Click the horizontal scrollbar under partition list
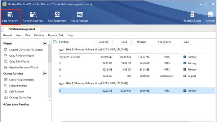217x122 pixels. pos(126,121)
